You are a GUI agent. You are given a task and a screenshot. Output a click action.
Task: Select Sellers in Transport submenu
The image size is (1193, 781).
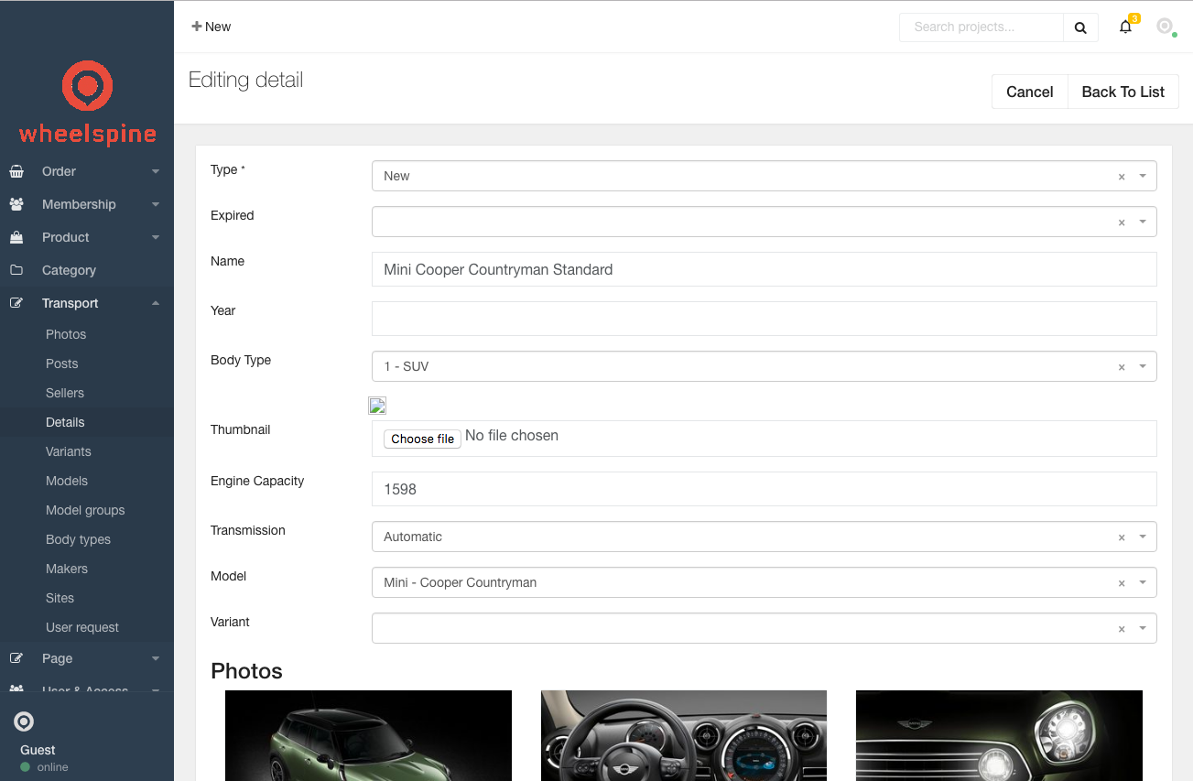[65, 393]
